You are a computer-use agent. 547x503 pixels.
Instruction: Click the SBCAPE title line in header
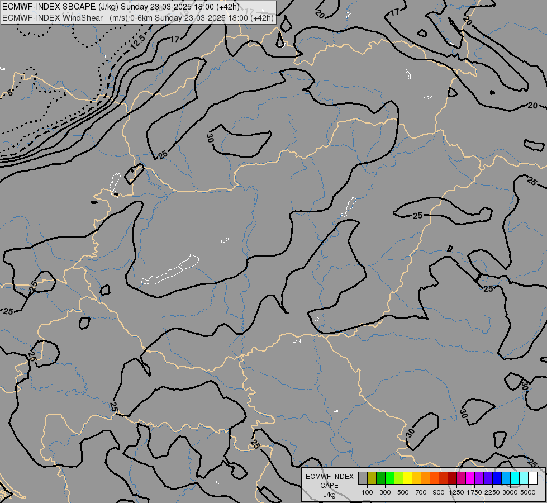tap(121, 7)
